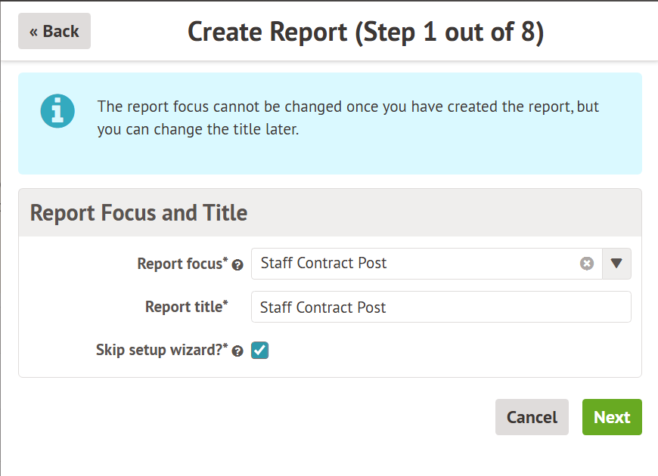Image resolution: width=658 pixels, height=476 pixels.
Task: Cancel the report creation
Action: point(532,417)
